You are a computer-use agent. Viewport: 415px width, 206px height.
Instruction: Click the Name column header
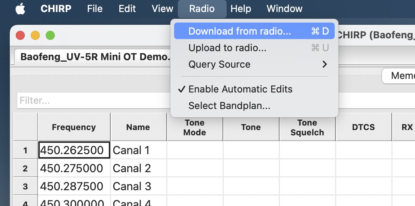click(138, 127)
